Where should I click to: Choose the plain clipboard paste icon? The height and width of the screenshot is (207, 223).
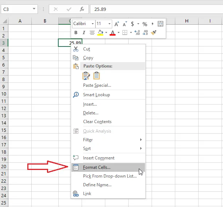(97, 76)
